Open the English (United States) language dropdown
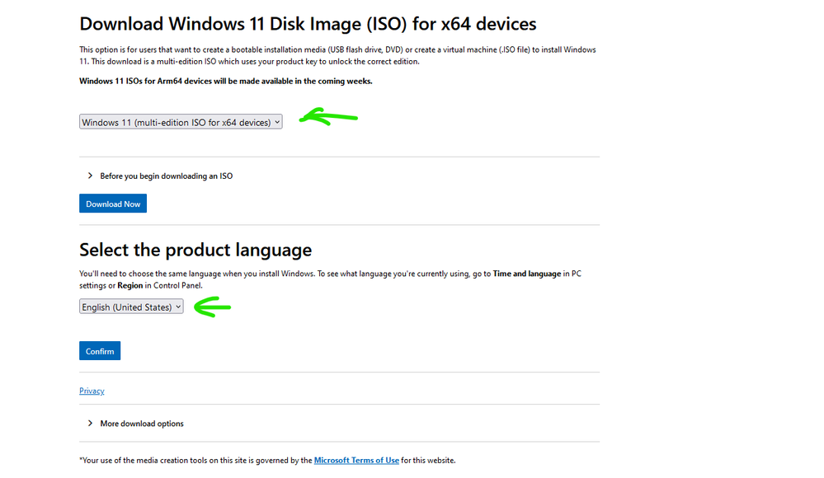 pyautogui.click(x=130, y=307)
